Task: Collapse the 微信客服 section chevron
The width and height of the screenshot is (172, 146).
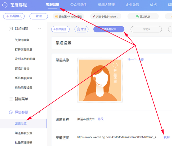Action: [40, 112]
